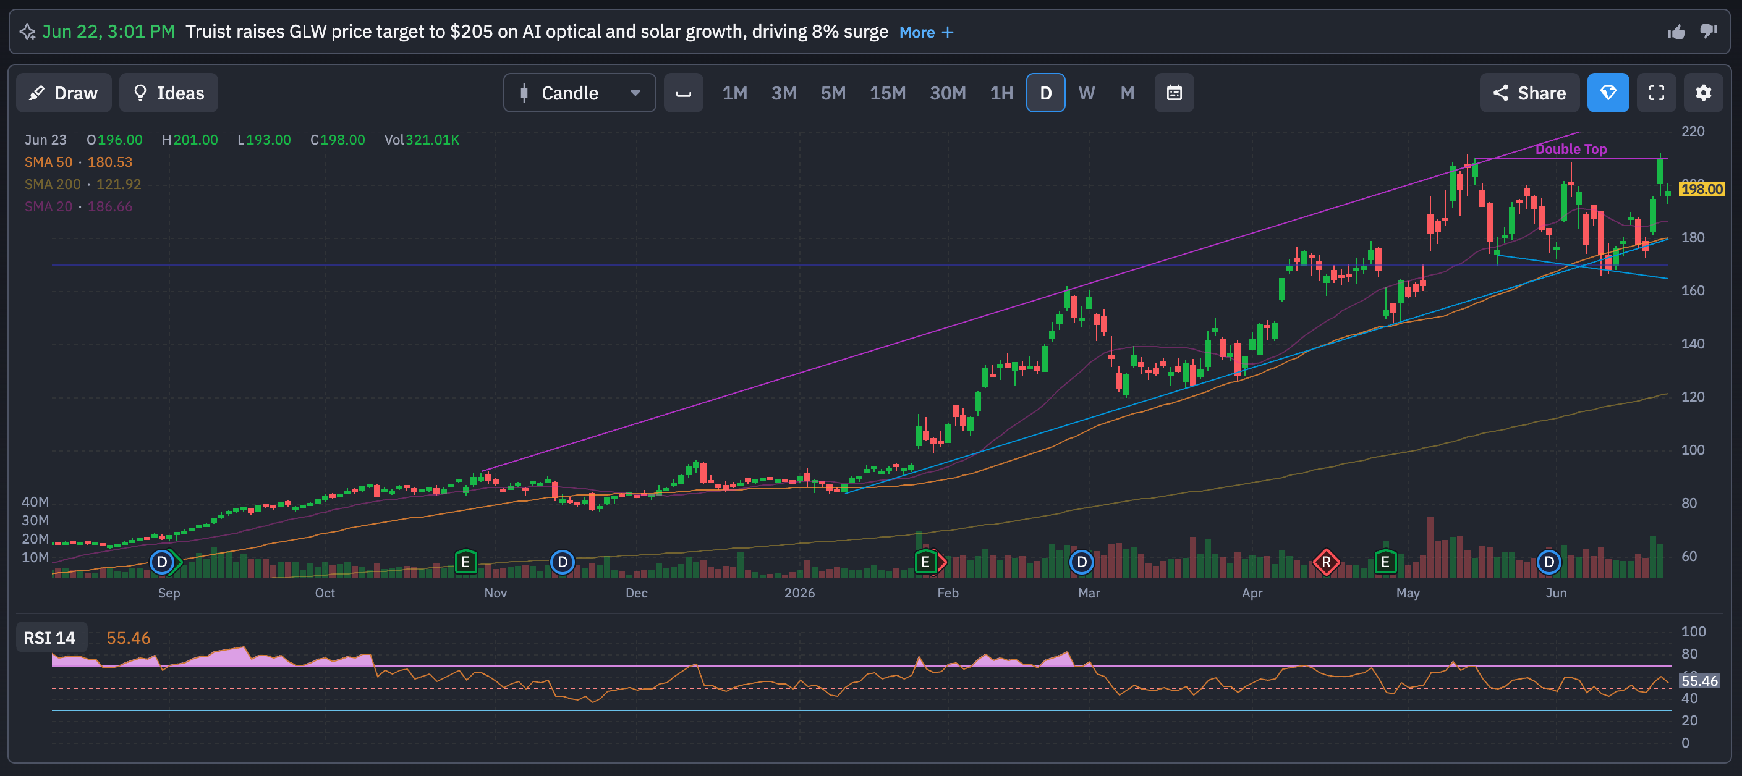Click the Jun 23 date in OHLC header
The image size is (1742, 776).
(45, 140)
